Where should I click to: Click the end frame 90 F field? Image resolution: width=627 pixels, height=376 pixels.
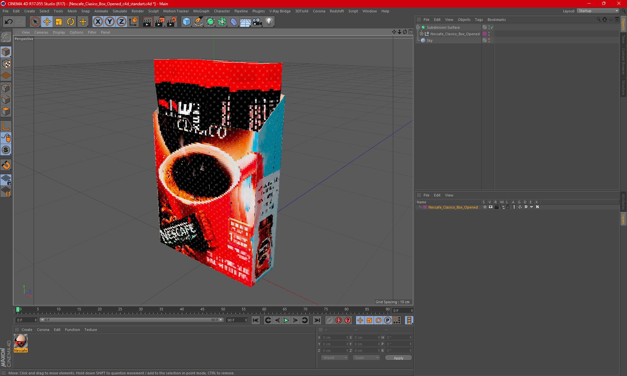(237, 320)
